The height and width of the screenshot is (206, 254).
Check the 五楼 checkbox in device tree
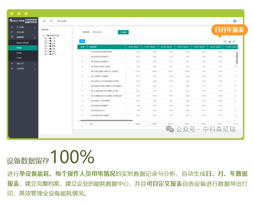[x=48, y=49]
